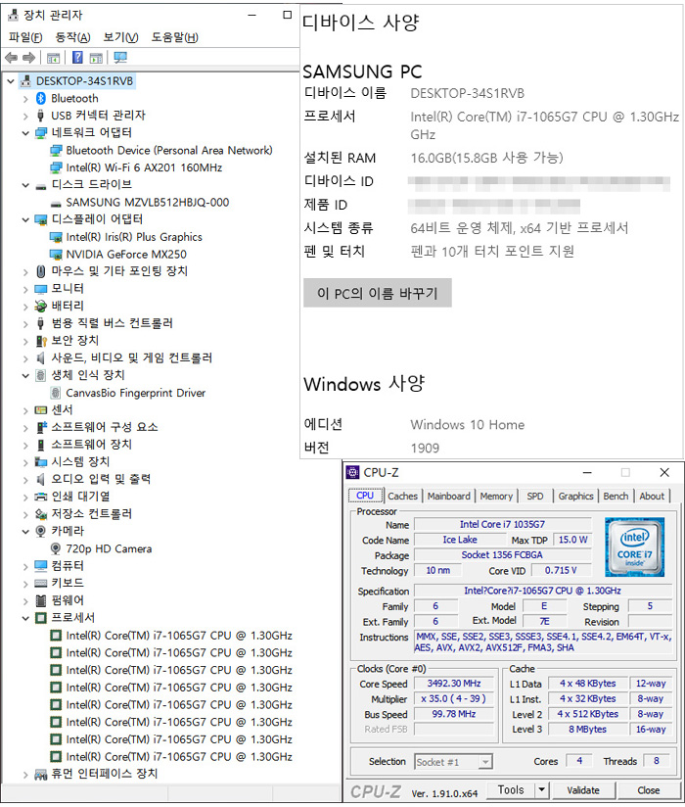Click the 프로세서 category chip icon
Screen dimensions: 685x807
point(41,618)
